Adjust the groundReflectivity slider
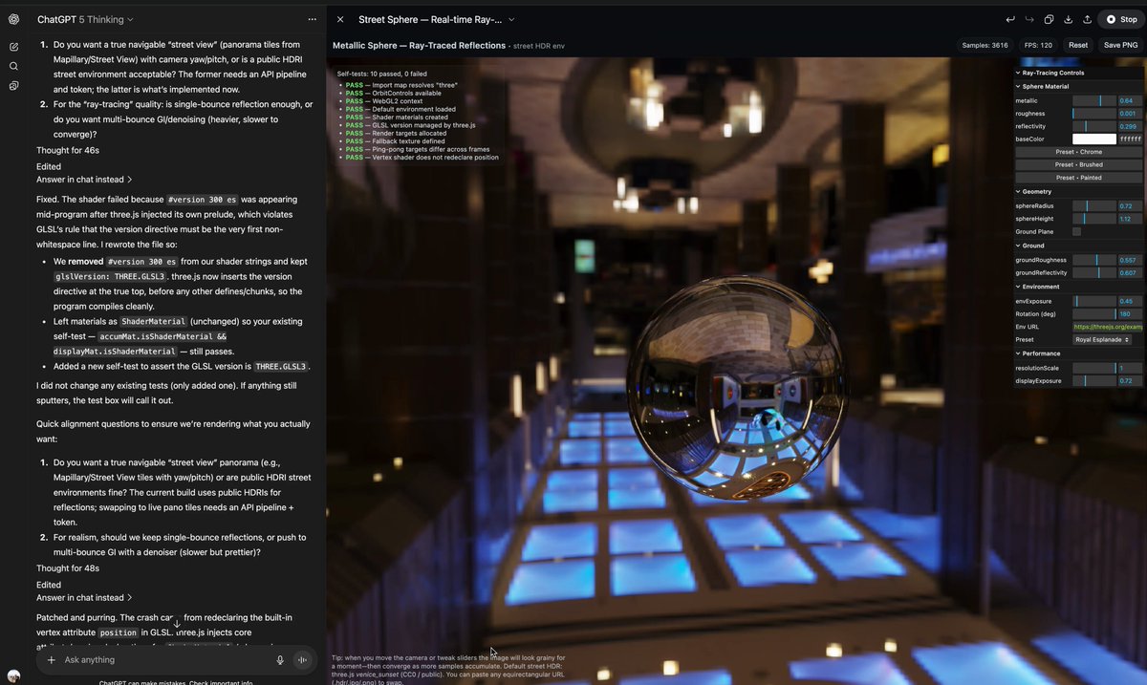Screen dimensions: 1147x685 [1093, 272]
